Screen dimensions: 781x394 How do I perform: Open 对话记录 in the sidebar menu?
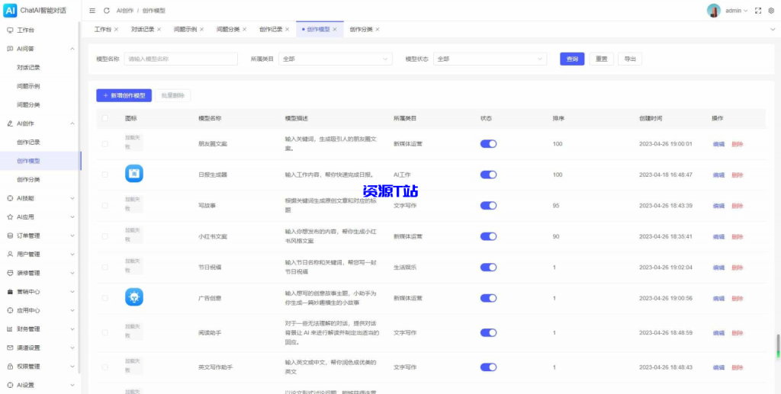click(28, 68)
